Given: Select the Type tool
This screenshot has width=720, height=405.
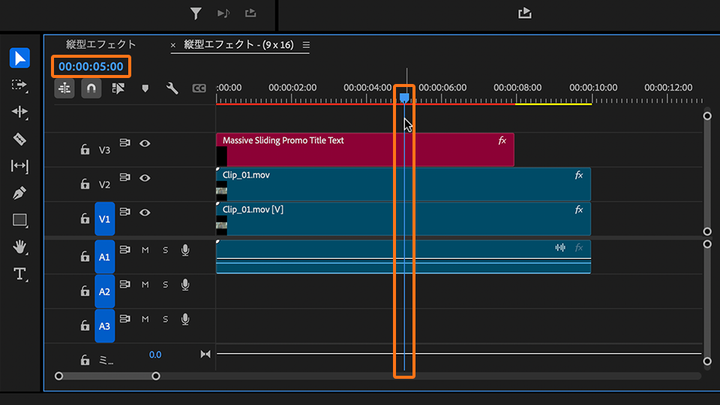Looking at the screenshot, I should [20, 274].
